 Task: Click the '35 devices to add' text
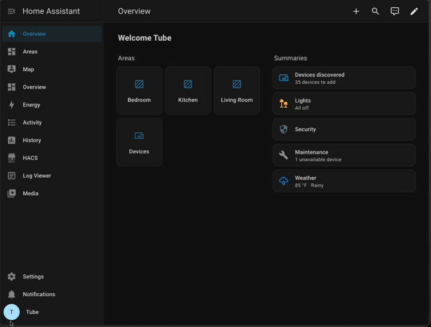315,82
